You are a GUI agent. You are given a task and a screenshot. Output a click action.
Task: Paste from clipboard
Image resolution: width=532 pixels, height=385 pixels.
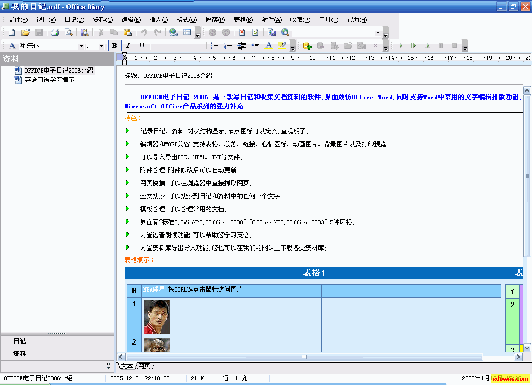[x=128, y=32]
